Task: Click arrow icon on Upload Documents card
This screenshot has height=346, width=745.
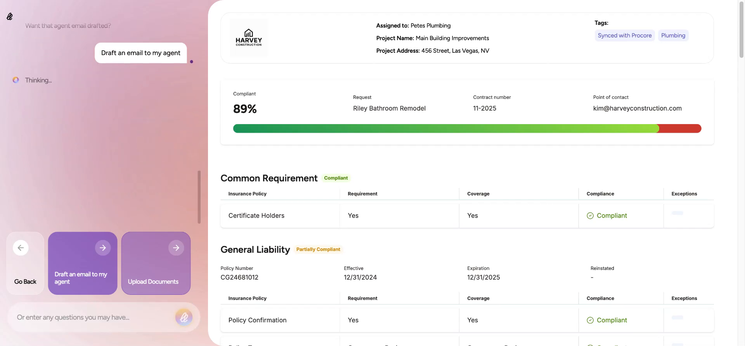Action: [x=176, y=248]
